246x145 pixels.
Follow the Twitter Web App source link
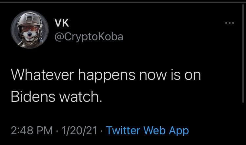[148, 131]
